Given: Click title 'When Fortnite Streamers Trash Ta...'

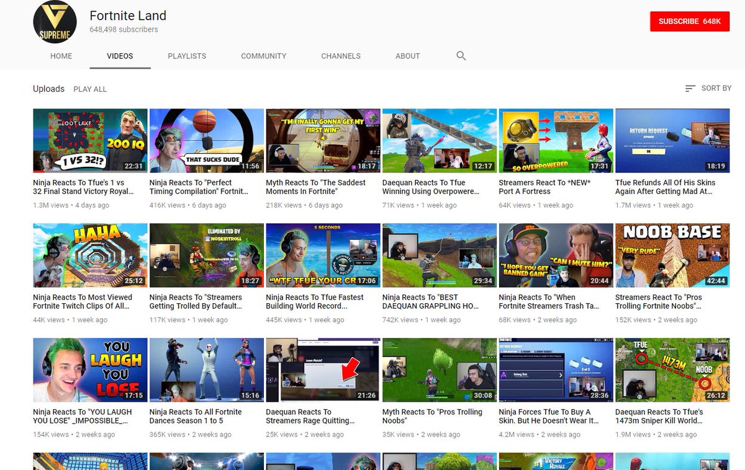Looking at the screenshot, I should tap(549, 302).
